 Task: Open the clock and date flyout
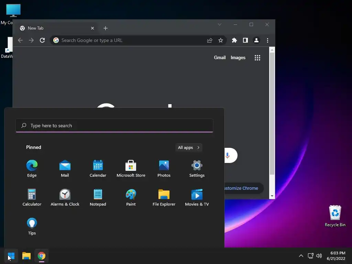click(336, 256)
